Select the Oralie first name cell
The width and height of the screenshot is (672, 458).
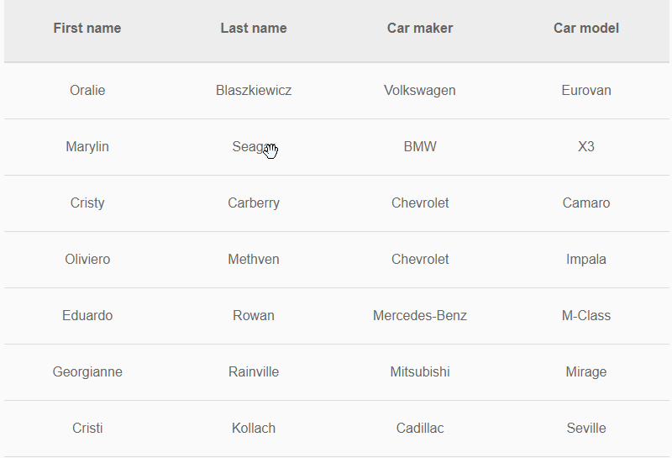pos(87,91)
